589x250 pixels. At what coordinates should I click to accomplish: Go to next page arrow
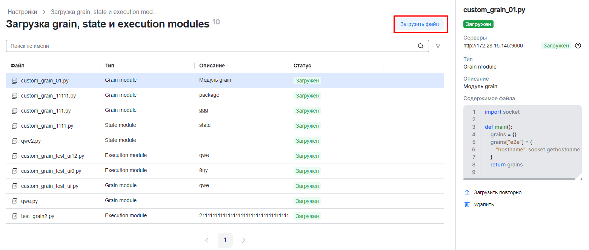(243, 240)
